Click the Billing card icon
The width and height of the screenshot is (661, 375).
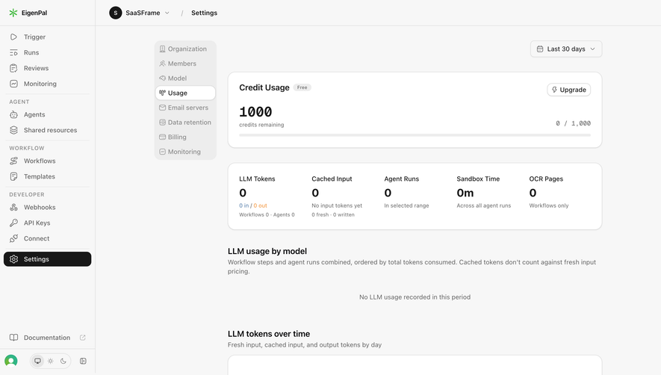coord(162,137)
